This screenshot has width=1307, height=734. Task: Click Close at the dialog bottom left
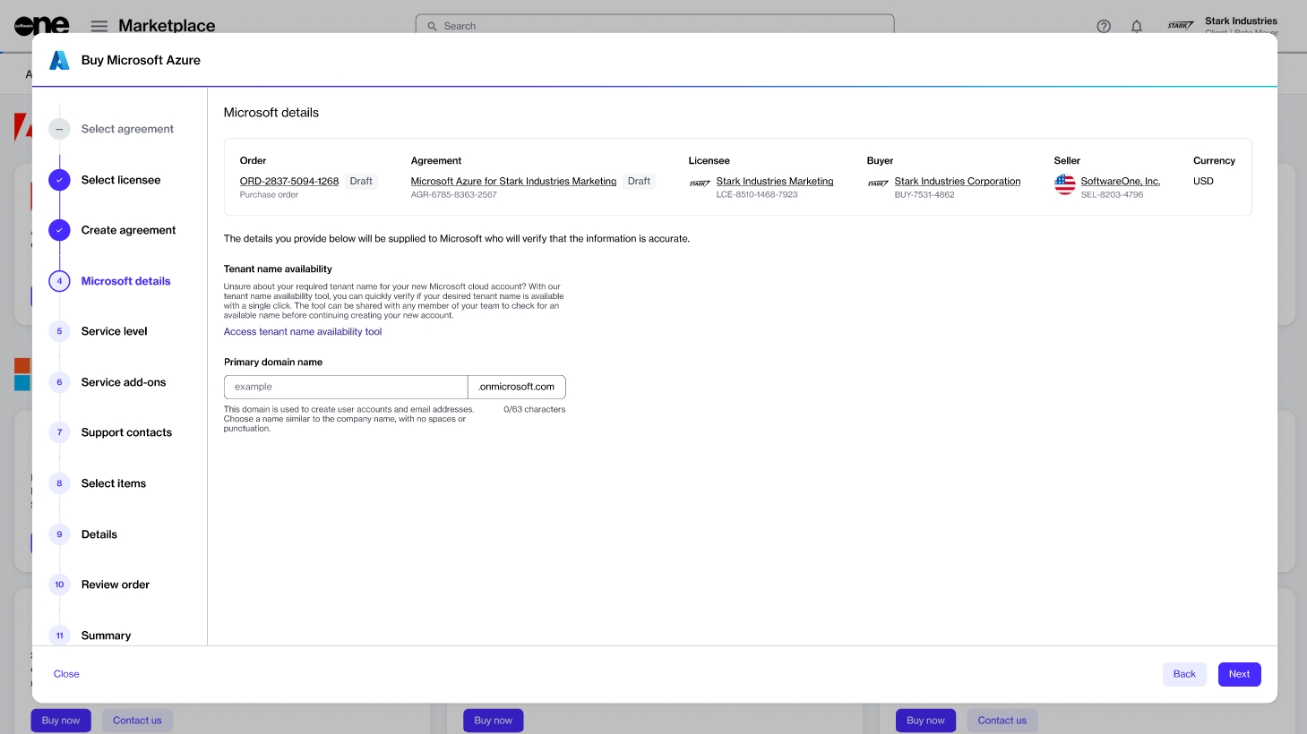pos(66,674)
